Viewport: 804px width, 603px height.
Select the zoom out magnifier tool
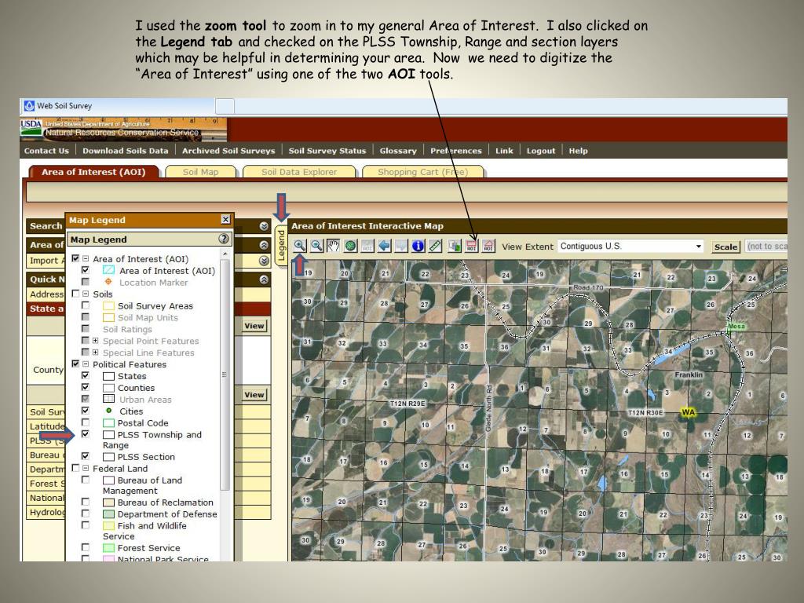tap(316, 246)
